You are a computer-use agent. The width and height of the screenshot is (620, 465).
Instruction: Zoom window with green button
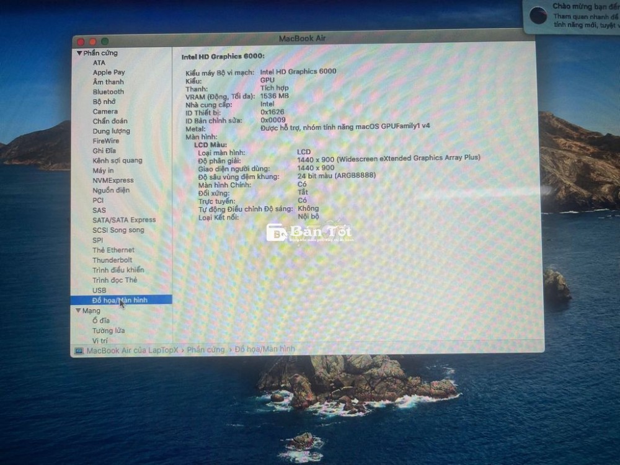tap(105, 41)
